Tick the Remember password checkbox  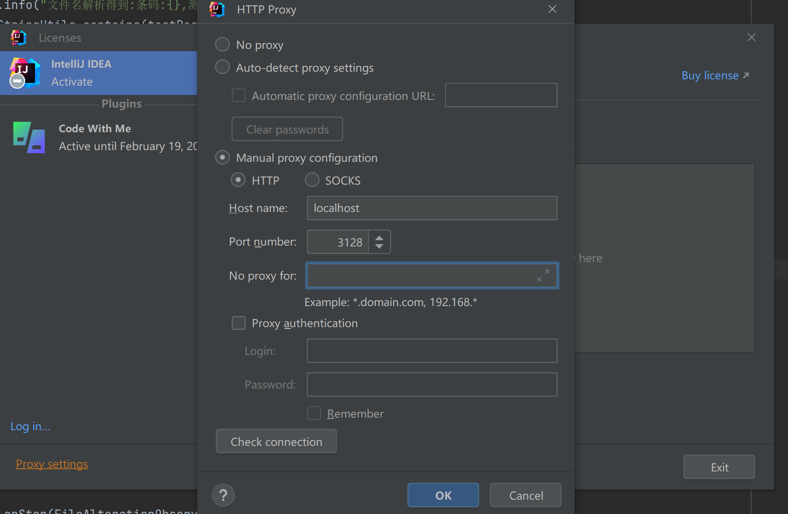click(x=314, y=413)
